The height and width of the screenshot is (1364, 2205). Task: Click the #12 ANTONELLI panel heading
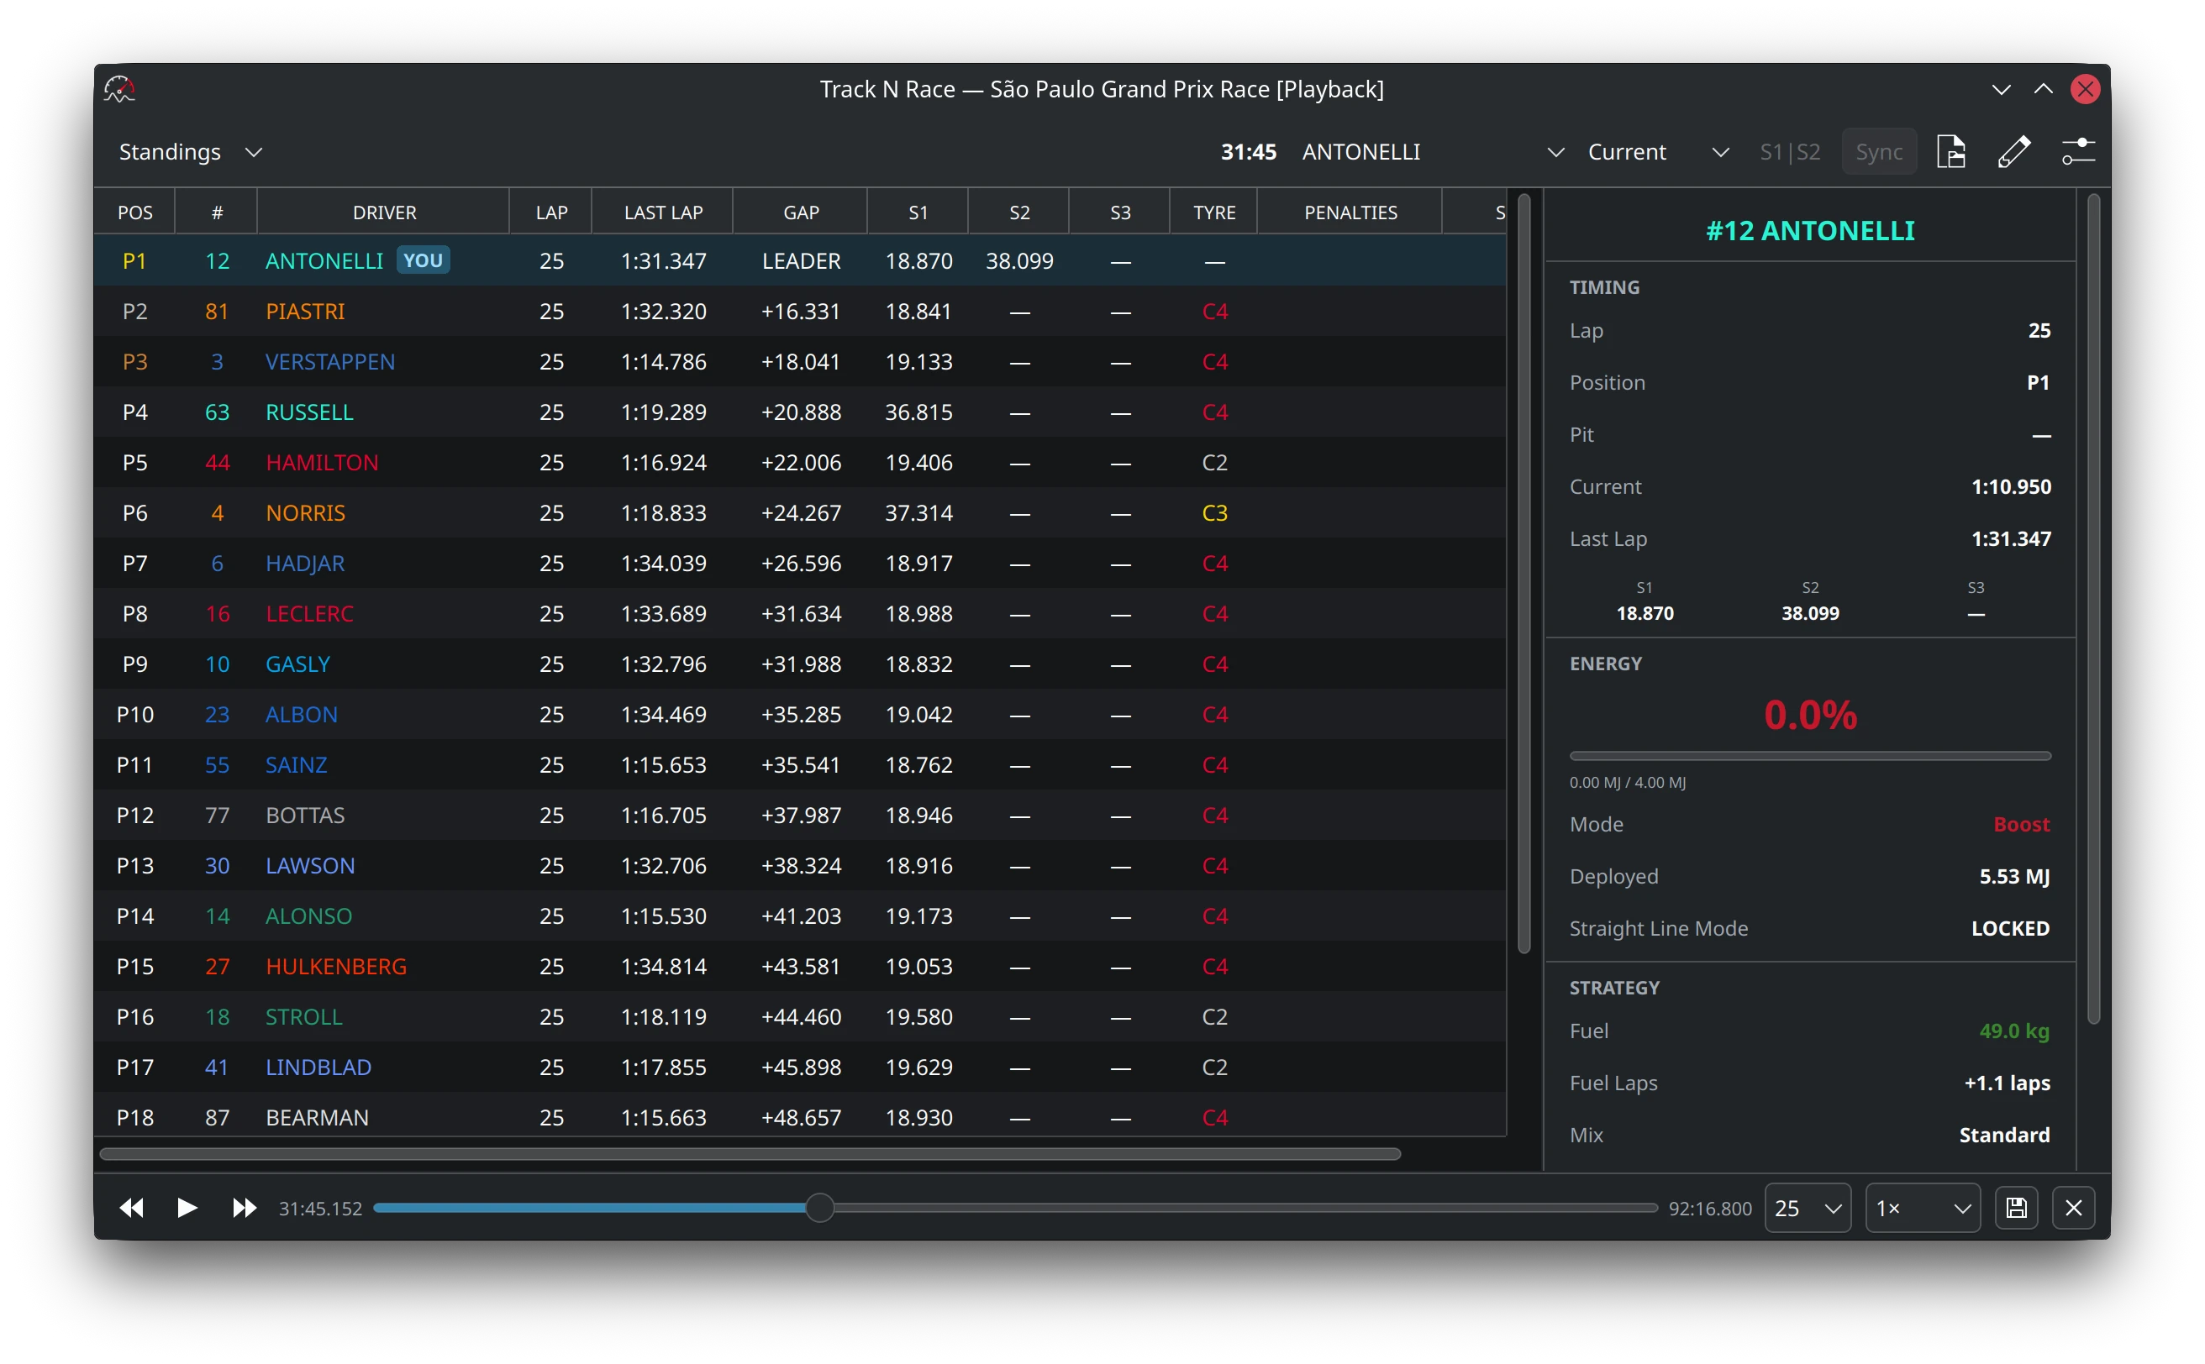click(1810, 231)
